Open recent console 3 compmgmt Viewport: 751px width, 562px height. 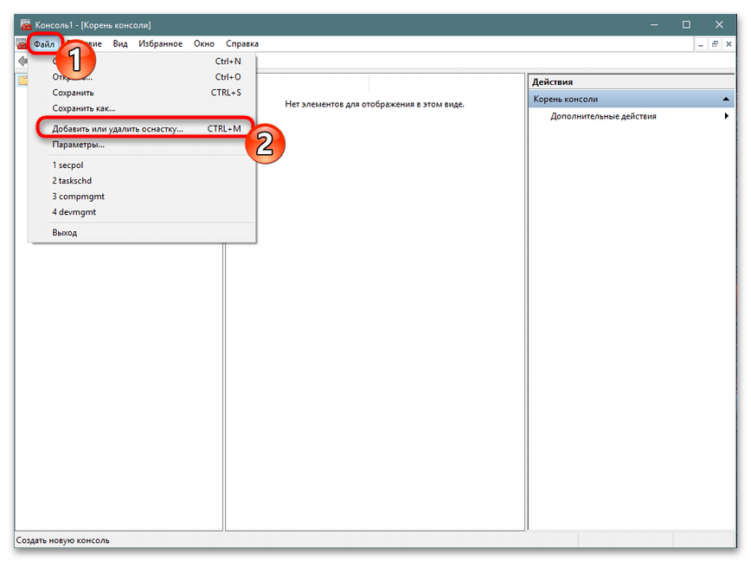point(78,197)
